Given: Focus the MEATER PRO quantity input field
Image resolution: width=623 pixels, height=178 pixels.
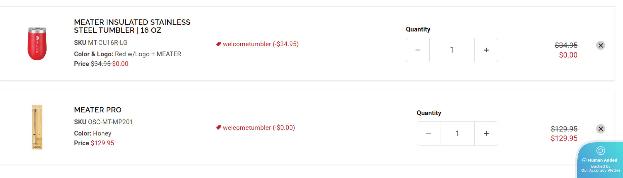Looking at the screenshot, I should click(x=457, y=133).
